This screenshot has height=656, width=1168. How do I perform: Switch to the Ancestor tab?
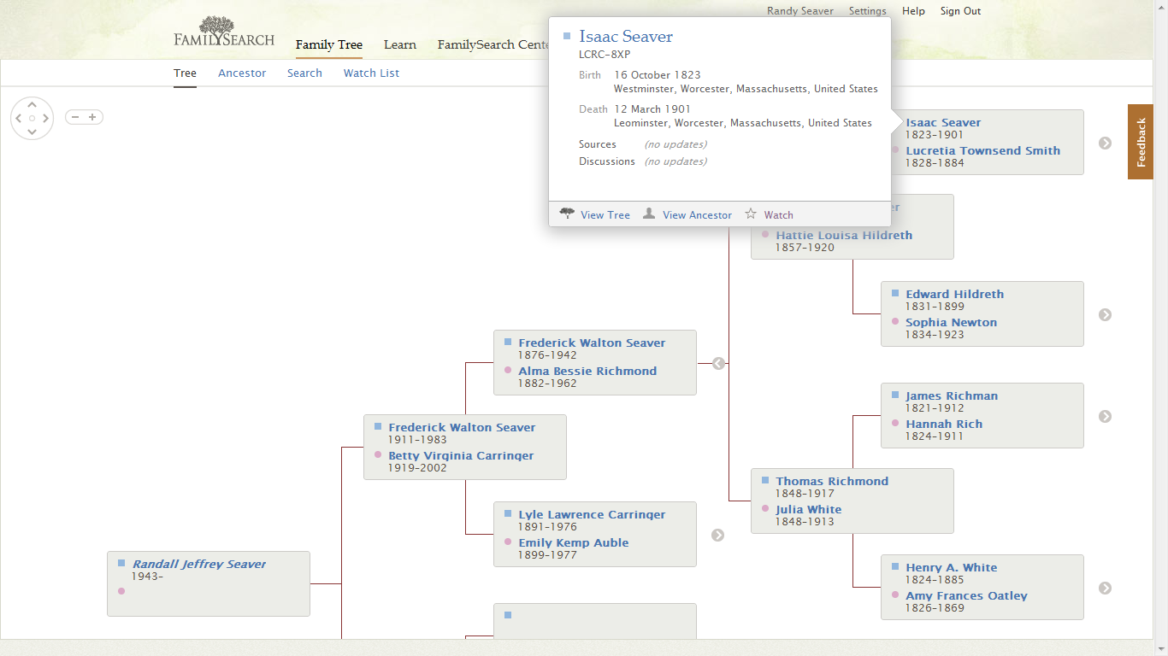242,73
